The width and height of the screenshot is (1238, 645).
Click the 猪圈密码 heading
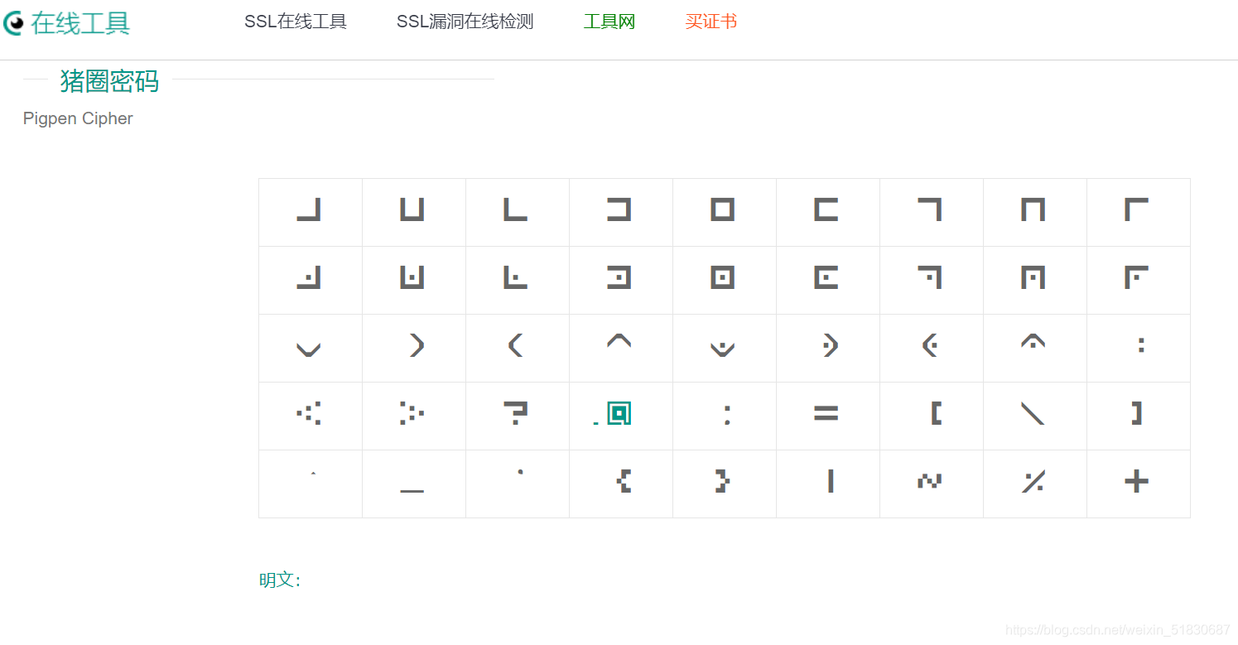[x=109, y=81]
